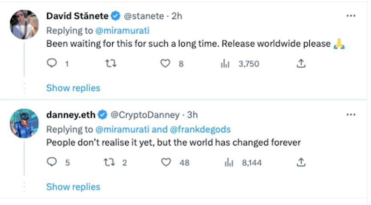Reply to David Stănete's tweet

pyautogui.click(x=51, y=63)
